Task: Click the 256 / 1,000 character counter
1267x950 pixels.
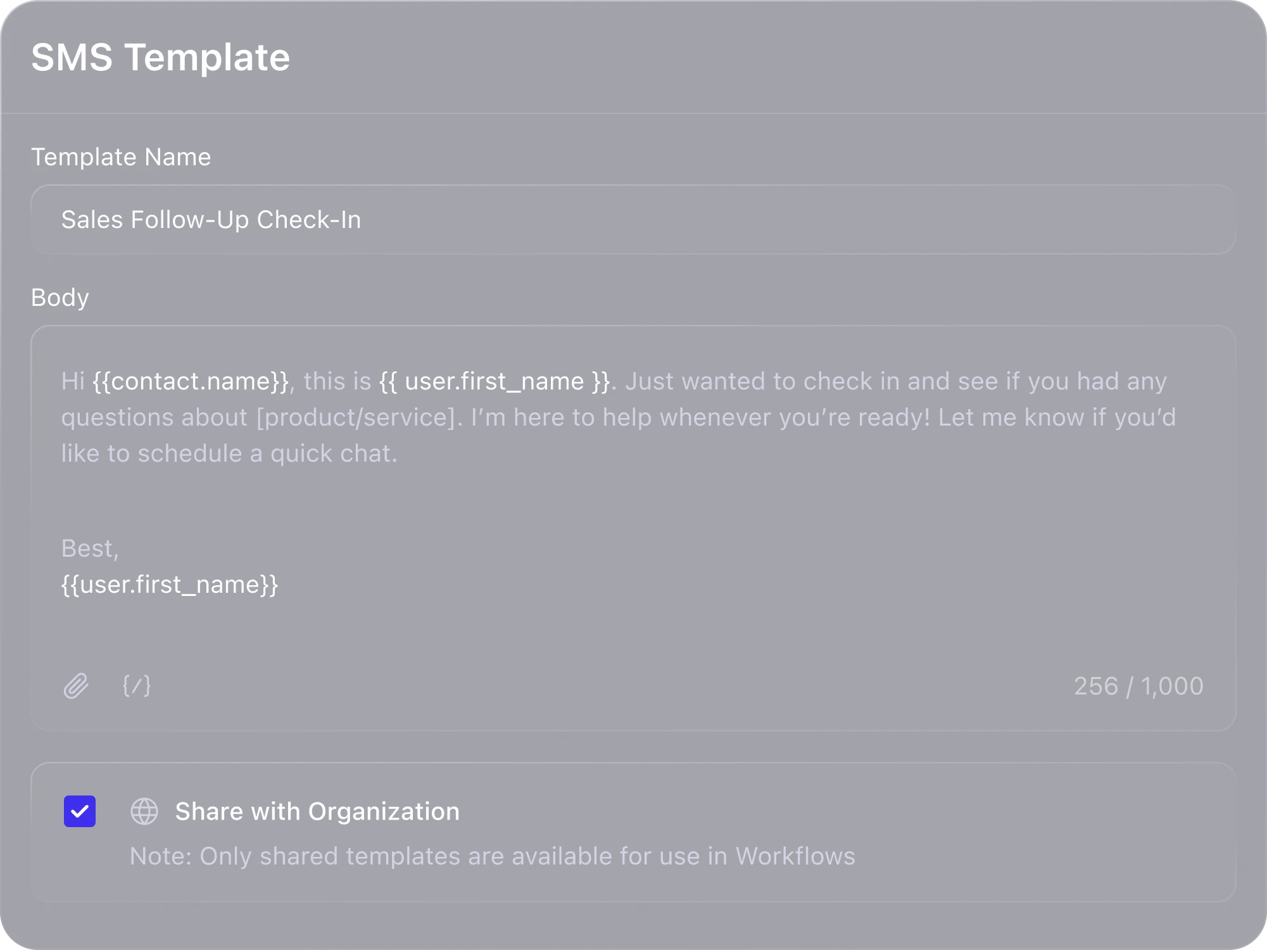Action: 1138,686
